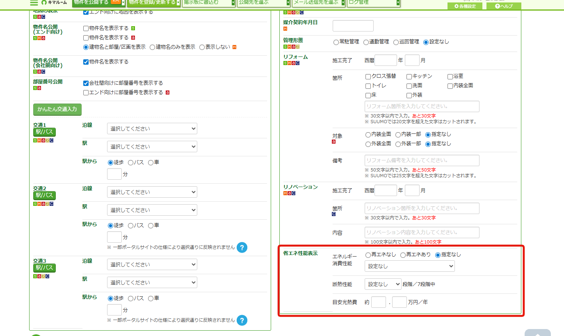This screenshot has height=336, width=564.
Task: Open 交通1 駅 dropdown
Action: pyautogui.click(x=152, y=147)
